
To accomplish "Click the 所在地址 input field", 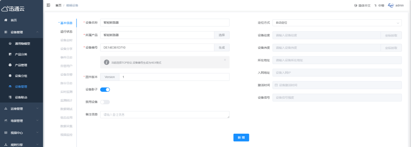I will pos(337,60).
